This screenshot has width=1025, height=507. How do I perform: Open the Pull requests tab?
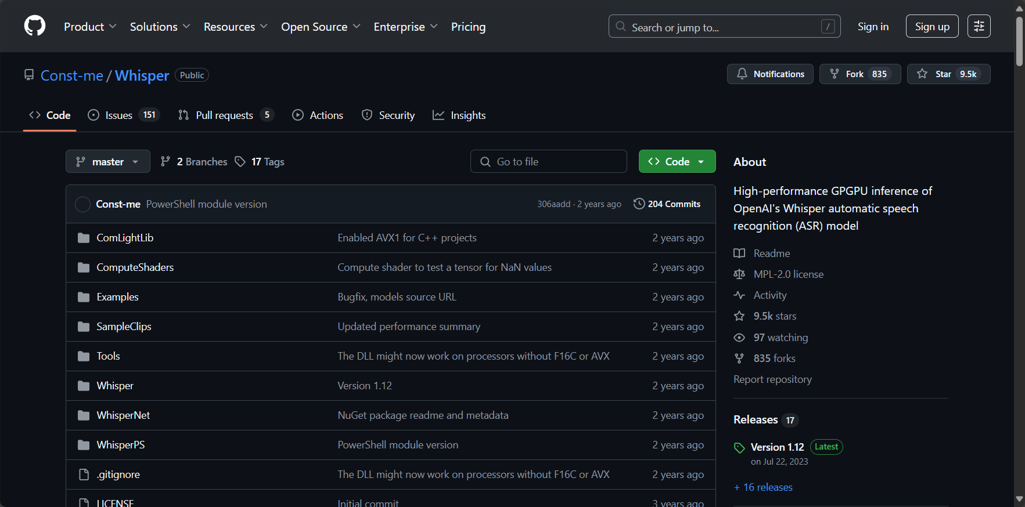point(225,115)
